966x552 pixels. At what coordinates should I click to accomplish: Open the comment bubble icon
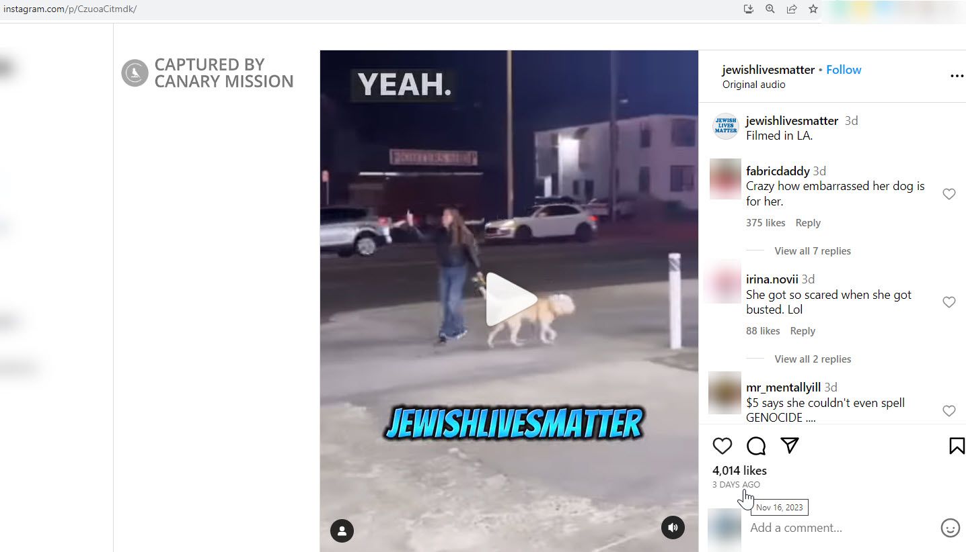[756, 446]
